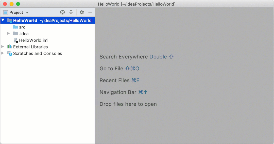Click the window title 'HelloWorld [~/IdeaProjects/HelloWorld]'
The image size is (274, 144).
137,4
